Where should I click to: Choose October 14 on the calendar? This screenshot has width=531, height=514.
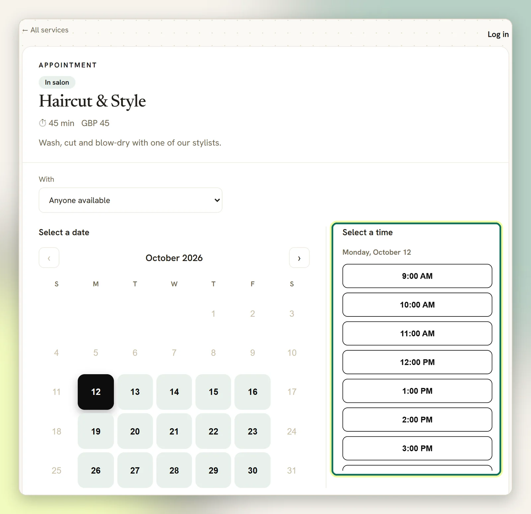pos(174,392)
